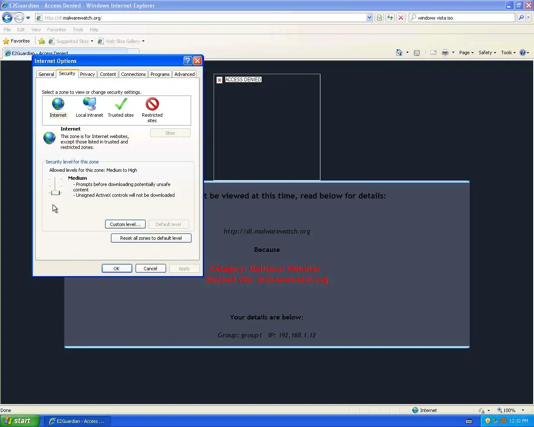The width and height of the screenshot is (534, 427).
Task: Click the security level slider handle
Action: (x=55, y=193)
